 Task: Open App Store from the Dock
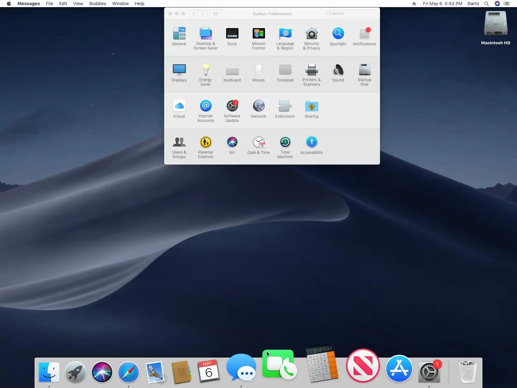click(399, 369)
